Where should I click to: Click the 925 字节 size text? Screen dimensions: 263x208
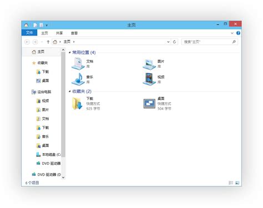click(x=93, y=109)
